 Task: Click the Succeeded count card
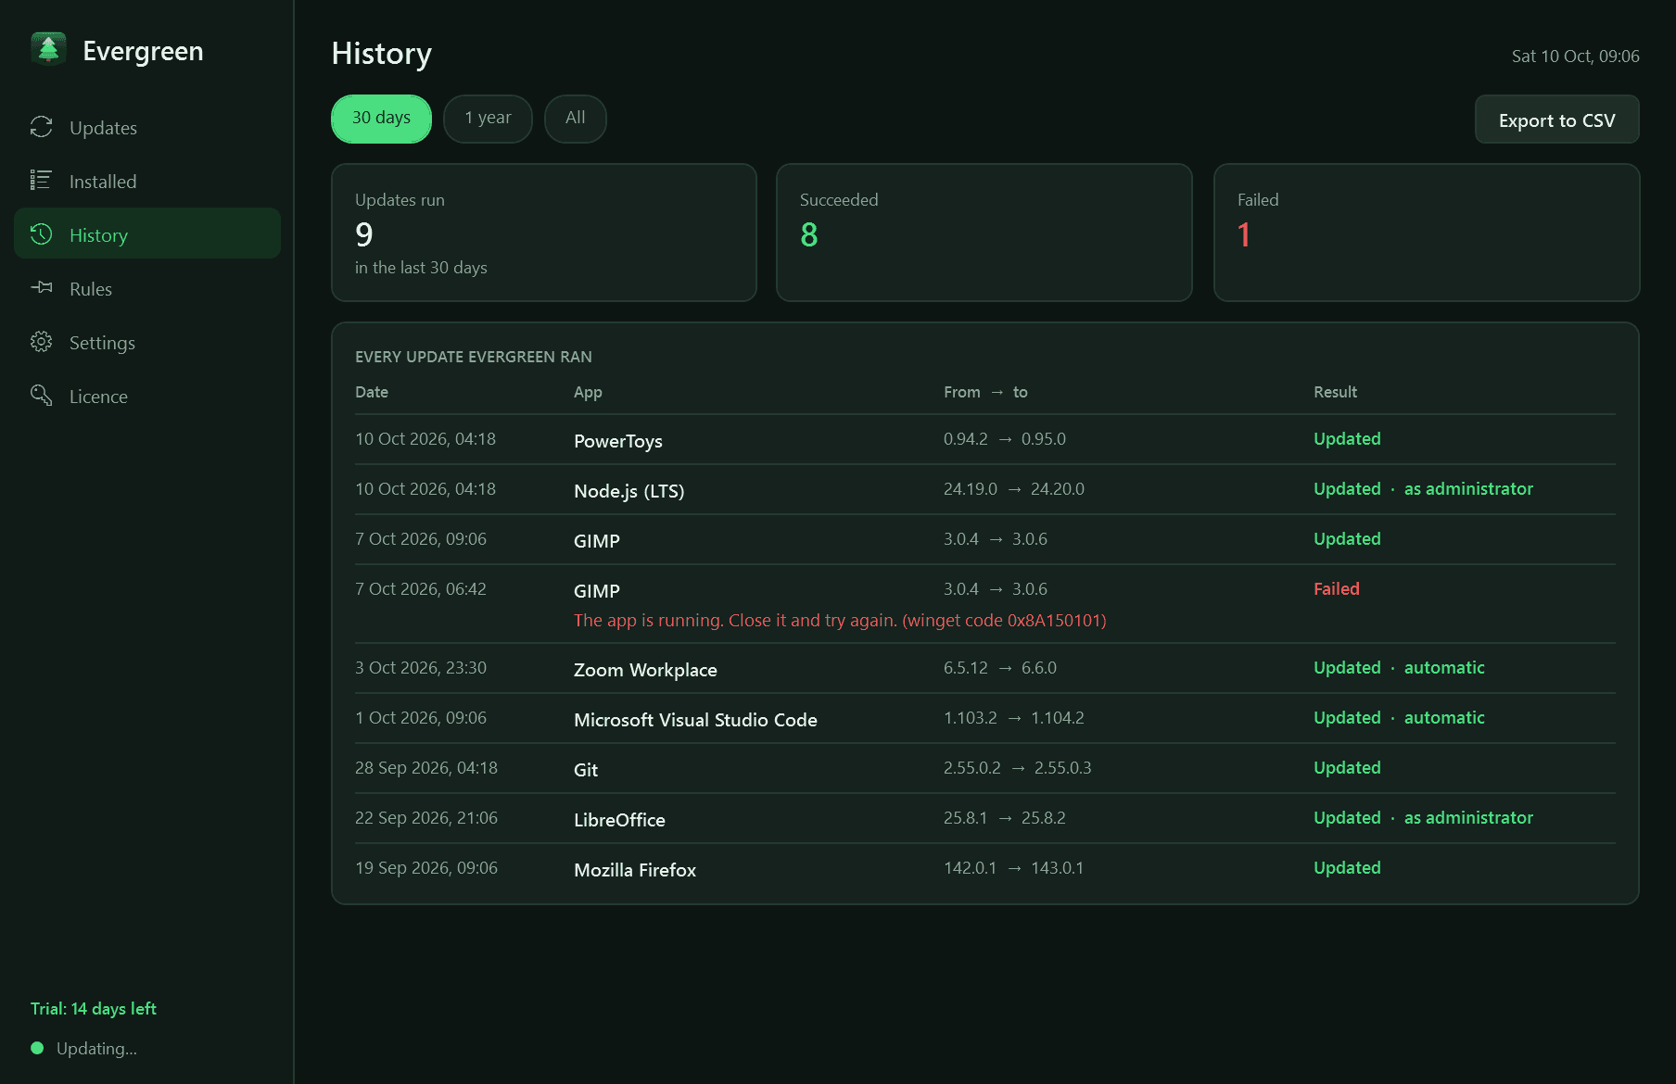pyautogui.click(x=984, y=233)
